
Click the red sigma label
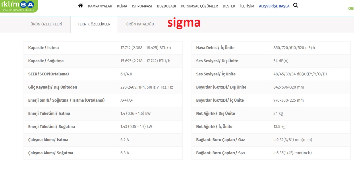tap(184, 23)
